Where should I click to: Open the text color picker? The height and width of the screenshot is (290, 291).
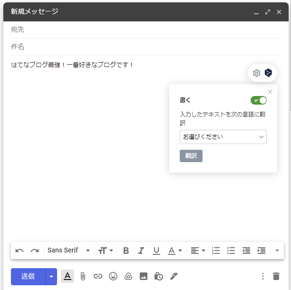175,251
